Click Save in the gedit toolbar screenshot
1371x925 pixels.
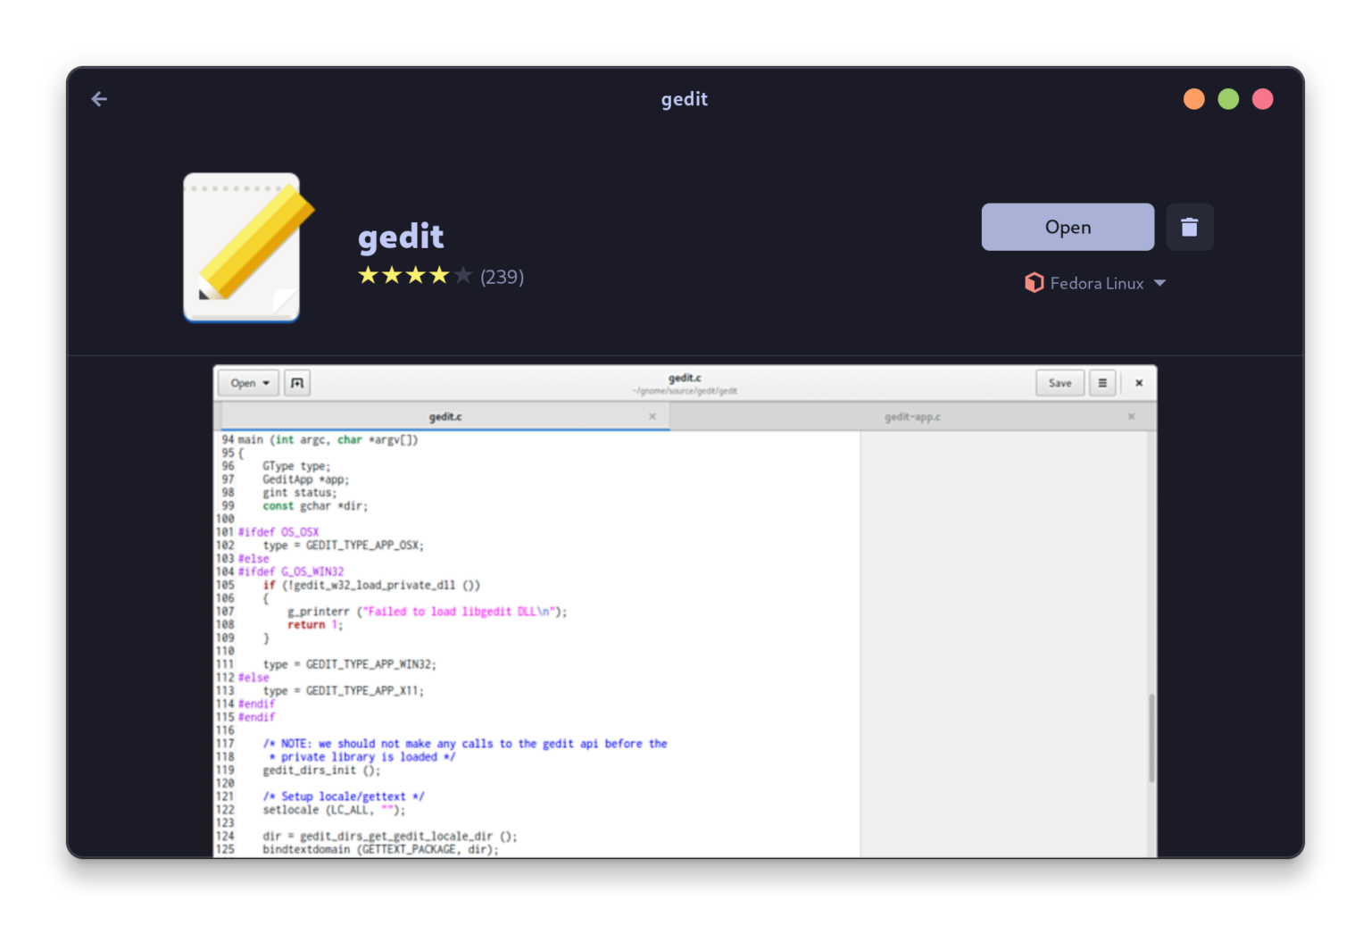(1059, 382)
